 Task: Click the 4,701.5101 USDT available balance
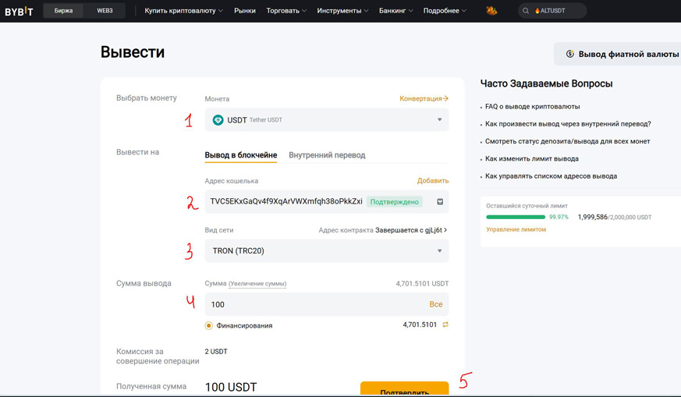(x=422, y=284)
